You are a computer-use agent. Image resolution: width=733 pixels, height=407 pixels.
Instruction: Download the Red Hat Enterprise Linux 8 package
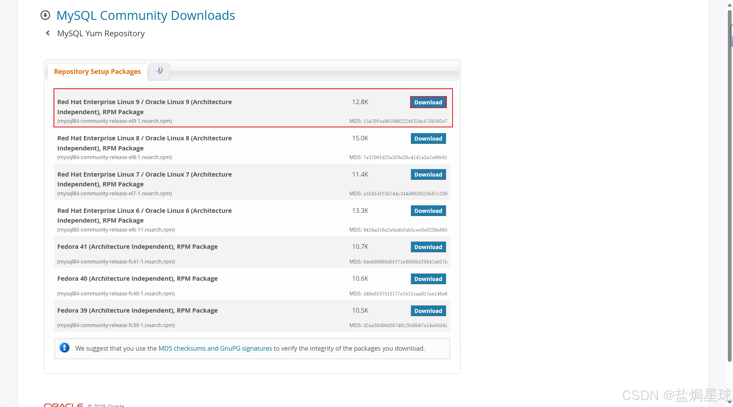[428, 139]
